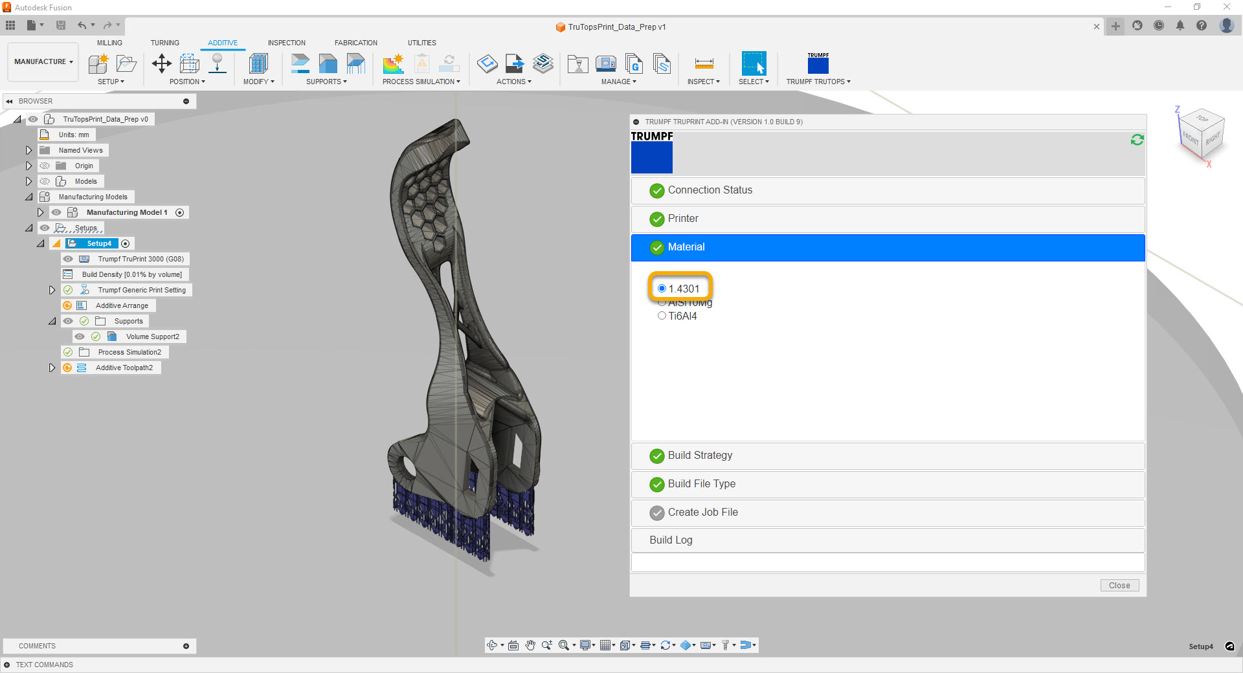Switch to the INSPECTION tab
Image resolution: width=1243 pixels, height=673 pixels.
click(286, 43)
